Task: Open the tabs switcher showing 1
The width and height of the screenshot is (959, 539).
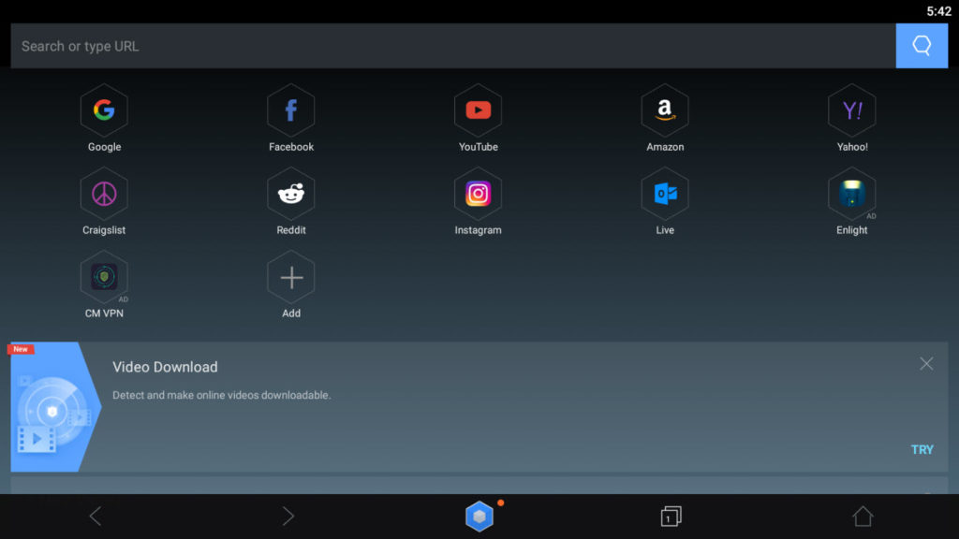Action: coord(671,517)
